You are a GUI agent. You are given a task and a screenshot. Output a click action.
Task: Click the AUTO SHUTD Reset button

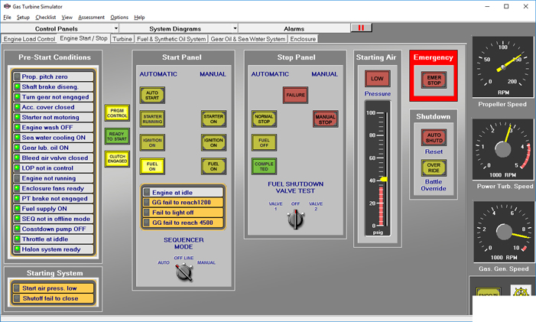coord(434,138)
